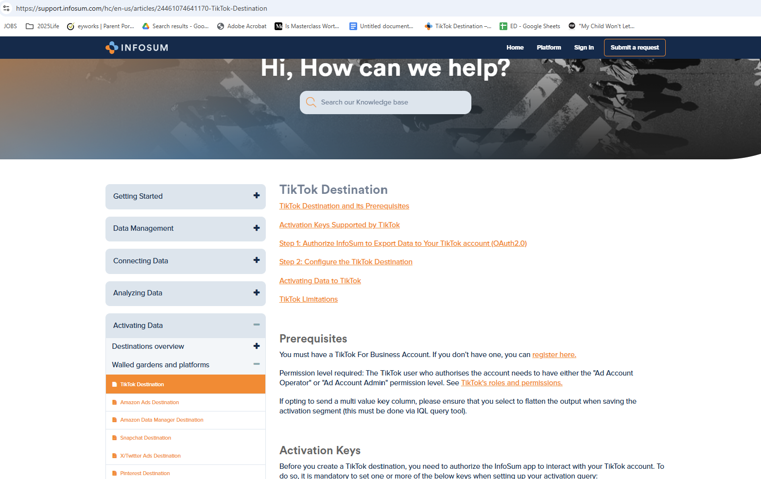Screen dimensions: 761x479
Task: Open the TikTok Limitations link
Action: click(x=309, y=299)
